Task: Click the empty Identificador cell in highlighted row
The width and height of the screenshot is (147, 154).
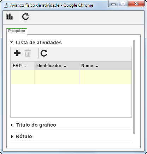Action: pos(57,77)
